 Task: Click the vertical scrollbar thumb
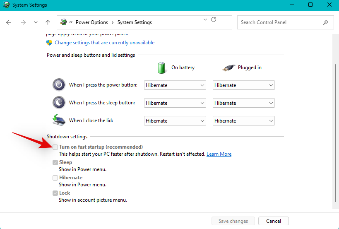pyautogui.click(x=336, y=133)
